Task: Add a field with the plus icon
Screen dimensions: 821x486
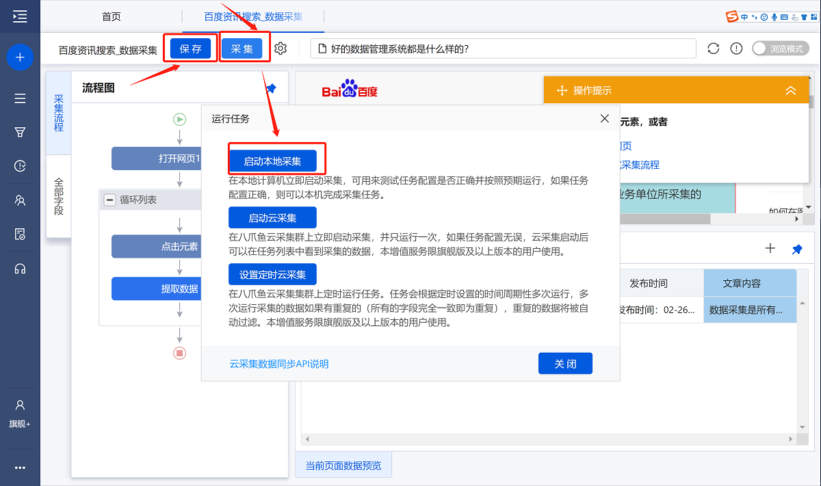Action: point(770,248)
